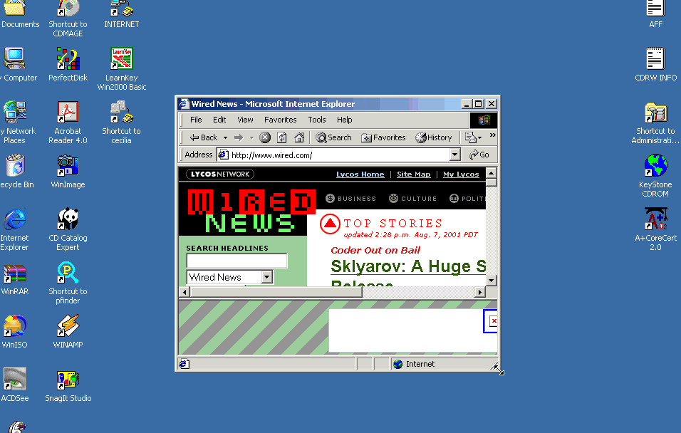Viewport: 681px width, 433px height.
Task: Open the Tools menu
Action: [316, 120]
